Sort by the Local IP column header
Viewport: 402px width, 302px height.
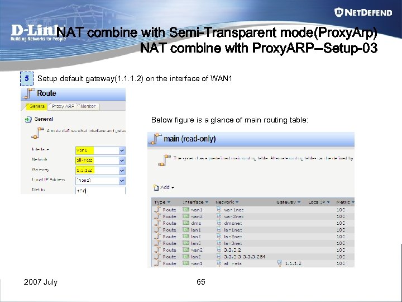(319, 202)
